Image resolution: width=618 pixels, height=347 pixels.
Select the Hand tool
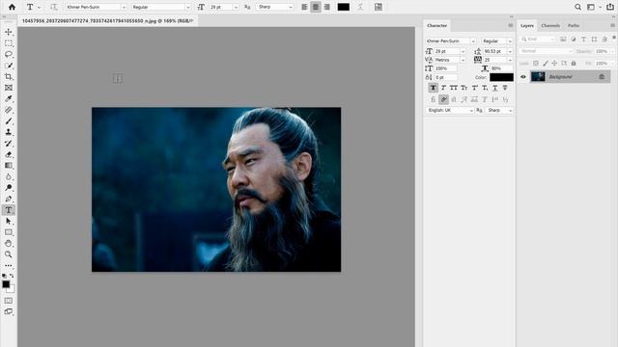tap(9, 244)
